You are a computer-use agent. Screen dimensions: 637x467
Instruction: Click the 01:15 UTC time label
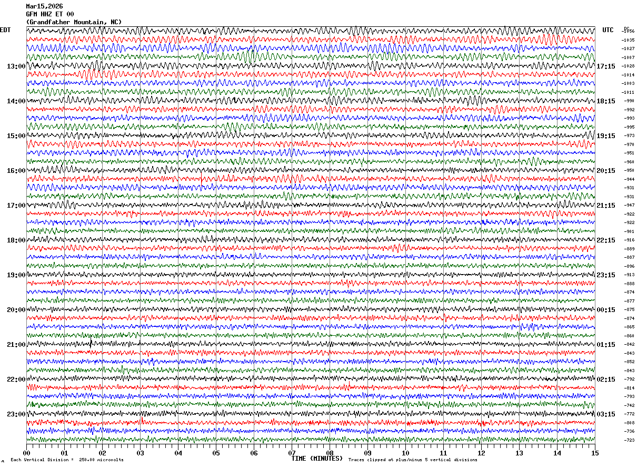click(606, 345)
